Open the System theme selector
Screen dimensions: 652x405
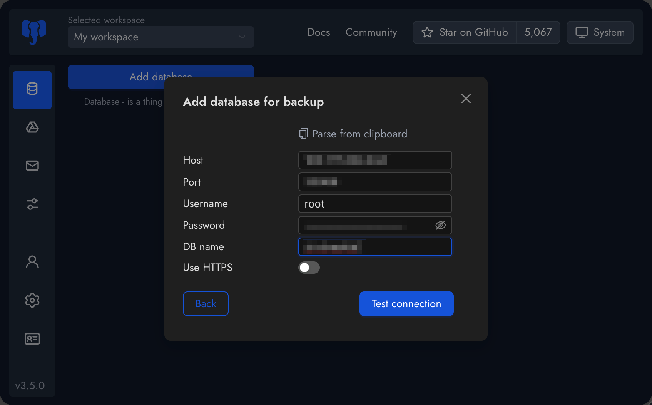[600, 32]
